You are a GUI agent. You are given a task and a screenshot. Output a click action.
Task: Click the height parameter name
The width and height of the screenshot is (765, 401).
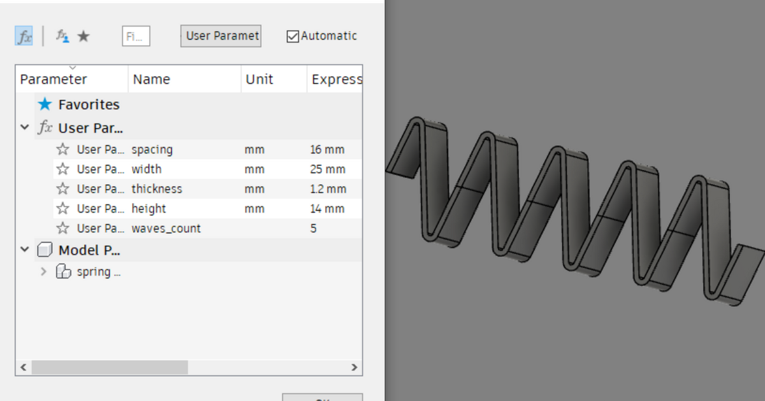click(149, 208)
